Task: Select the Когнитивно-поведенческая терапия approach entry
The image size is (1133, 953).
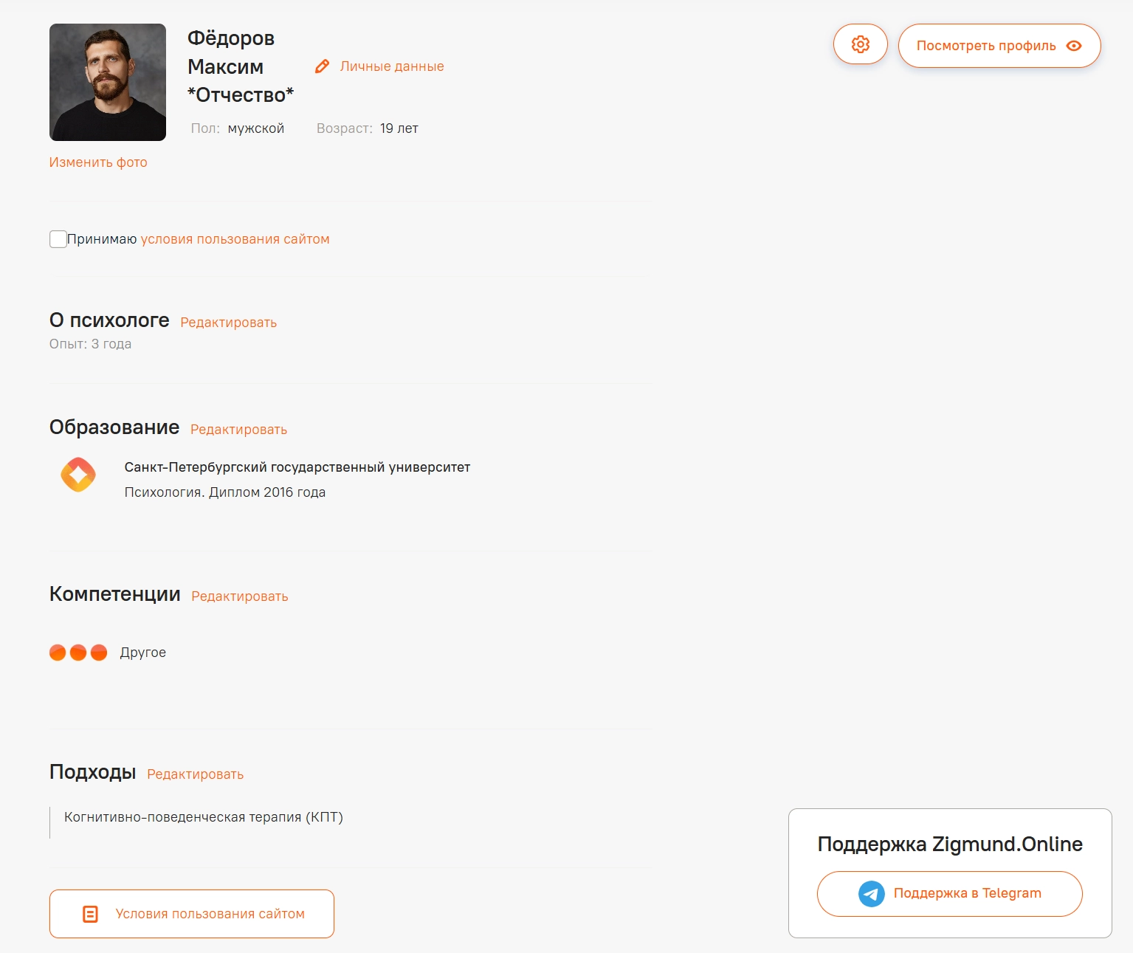Action: 204,817
